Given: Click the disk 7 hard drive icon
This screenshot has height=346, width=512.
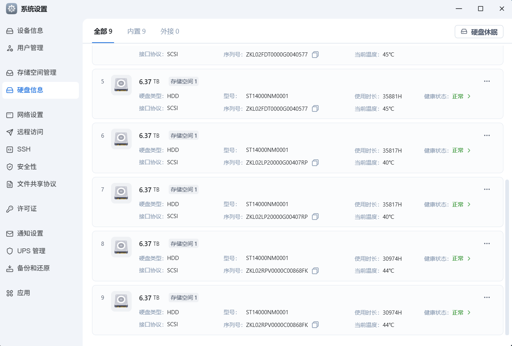Looking at the screenshot, I should [x=121, y=193].
